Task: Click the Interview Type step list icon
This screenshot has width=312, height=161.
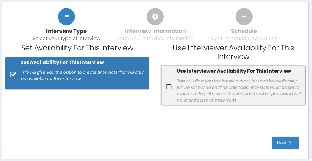Action: [66, 17]
